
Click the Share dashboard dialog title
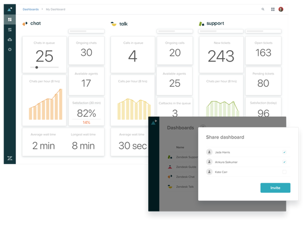(x=225, y=137)
